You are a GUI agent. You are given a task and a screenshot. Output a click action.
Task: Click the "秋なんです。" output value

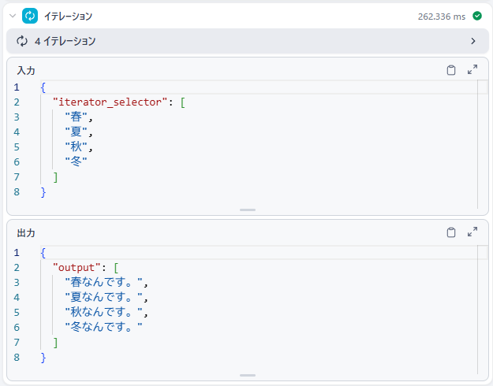click(x=104, y=312)
